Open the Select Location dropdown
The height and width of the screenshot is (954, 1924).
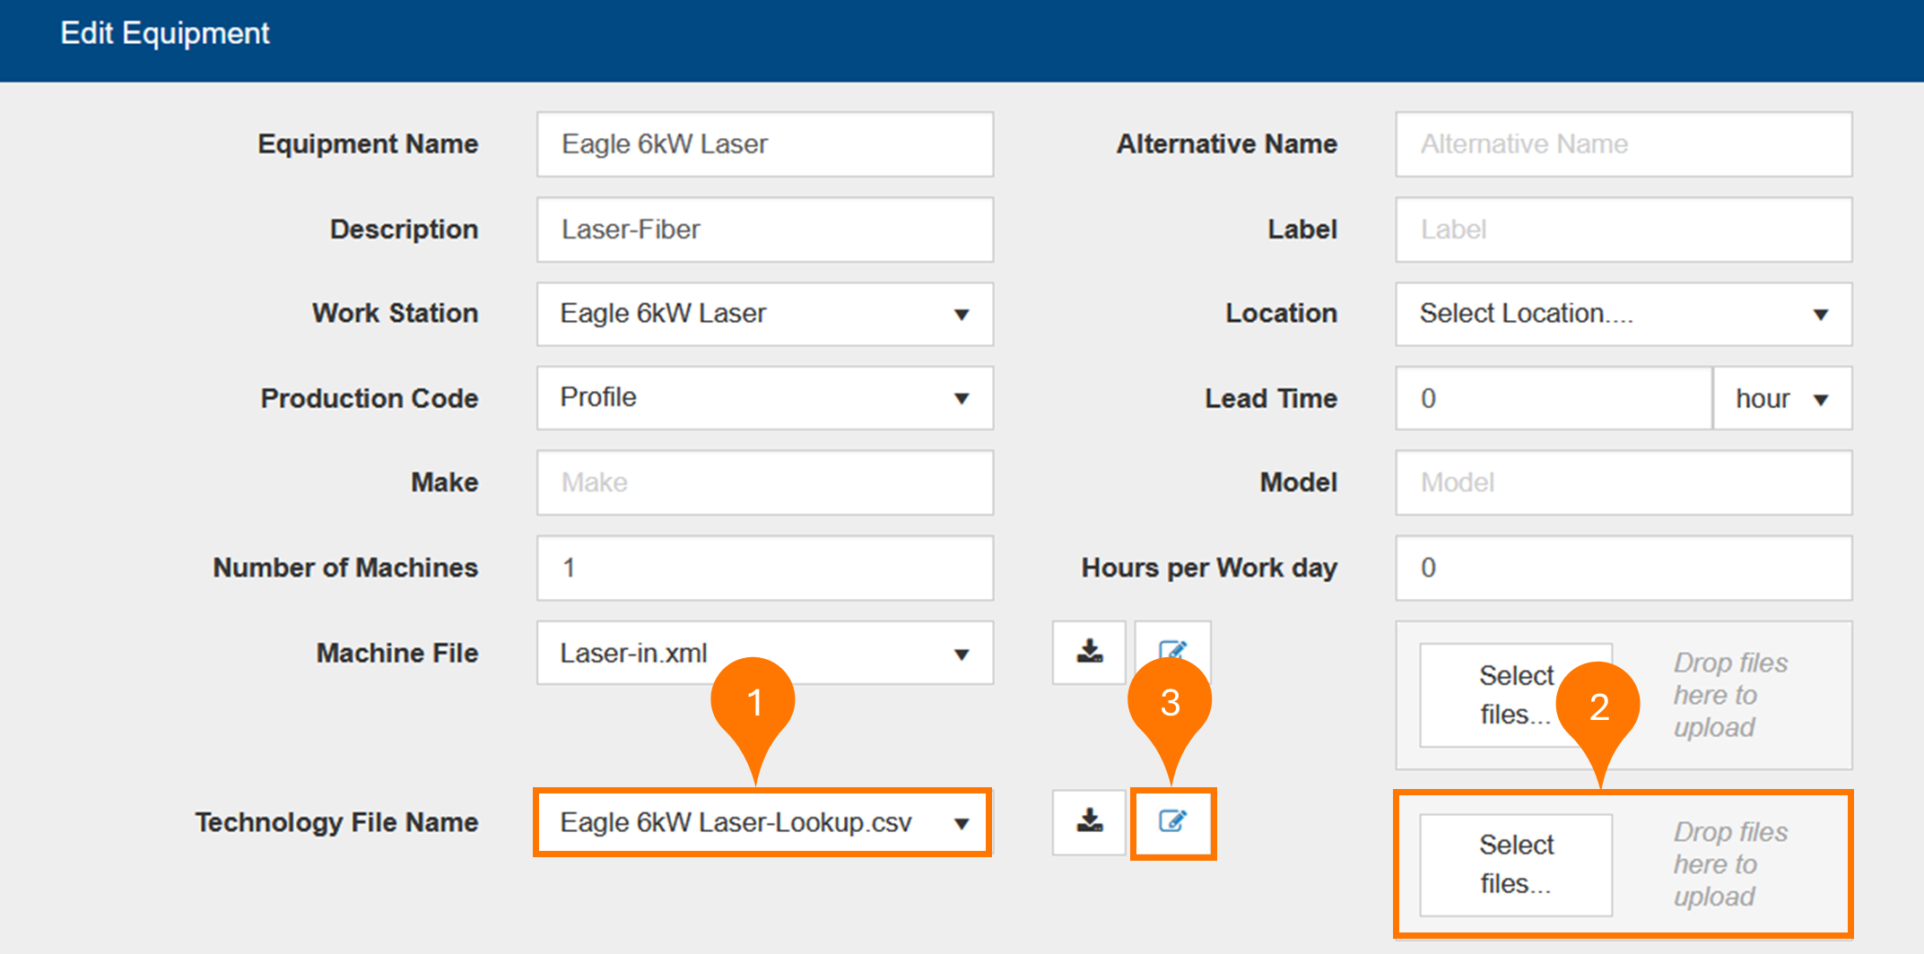tap(1623, 314)
